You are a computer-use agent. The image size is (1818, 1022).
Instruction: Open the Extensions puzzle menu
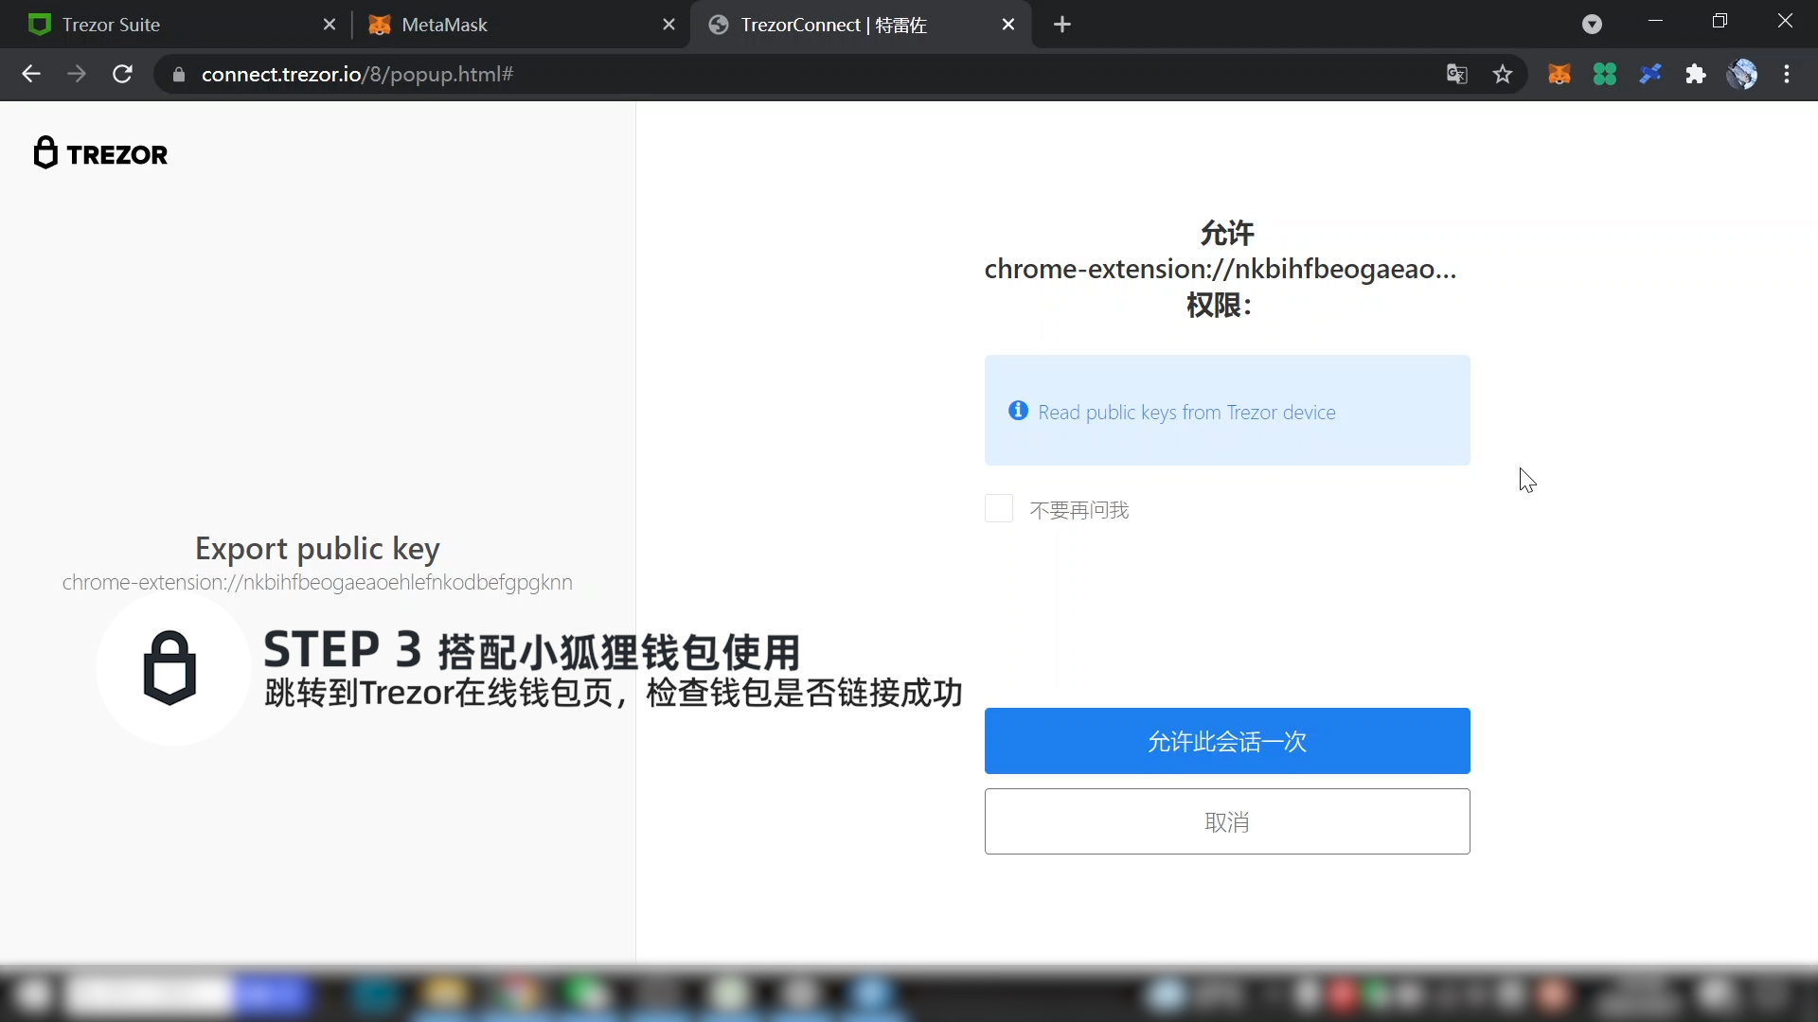1696,74
